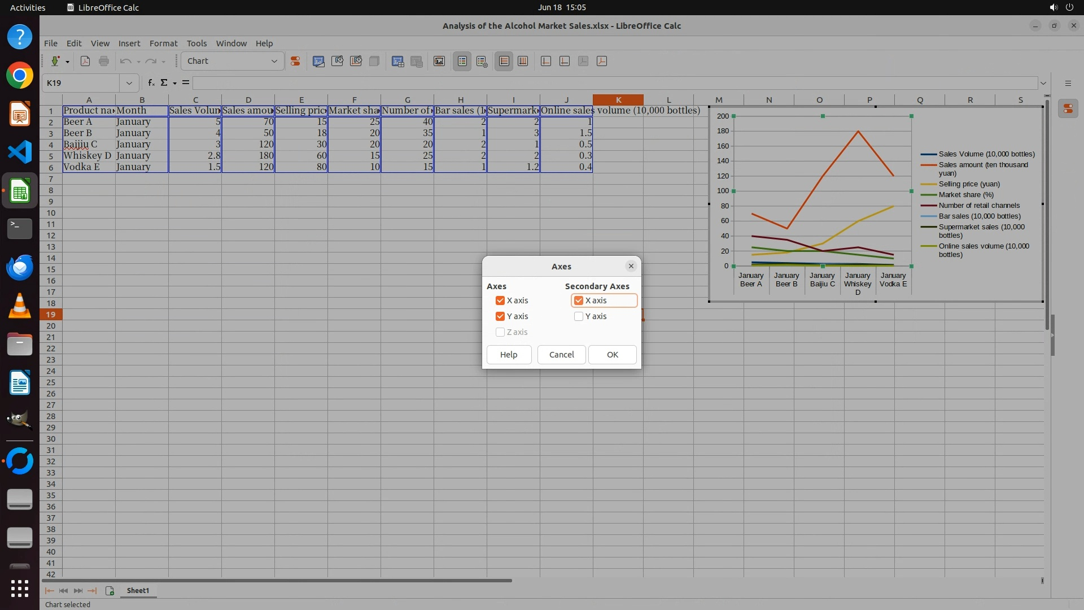This screenshot has width=1084, height=610.
Task: Click the Print icon in the toolbar
Action: [104, 61]
